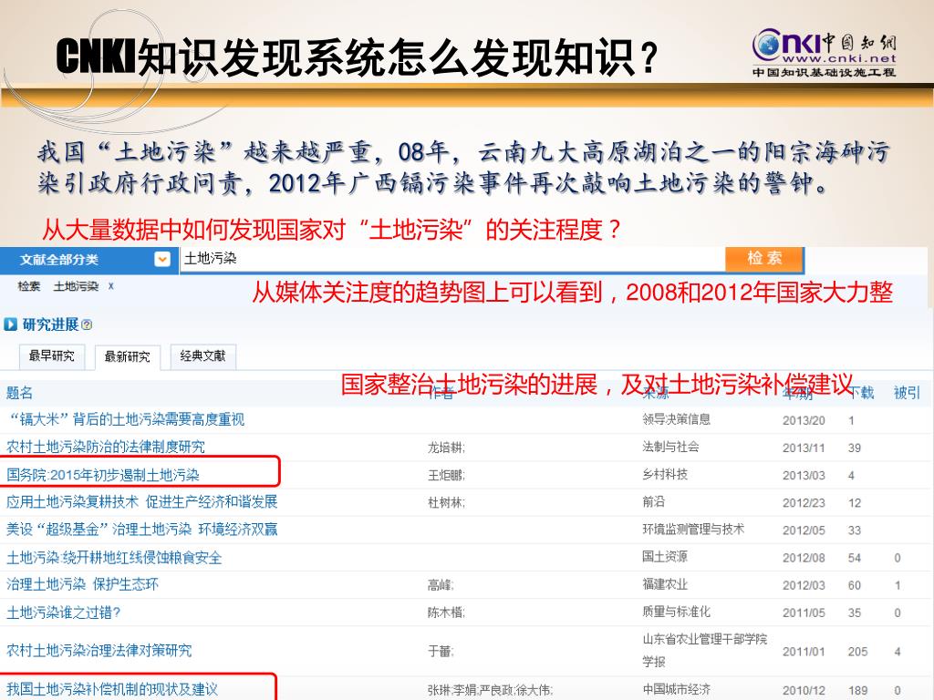Click the issue 2012/23 cell
934x700 pixels.
pos(804,502)
